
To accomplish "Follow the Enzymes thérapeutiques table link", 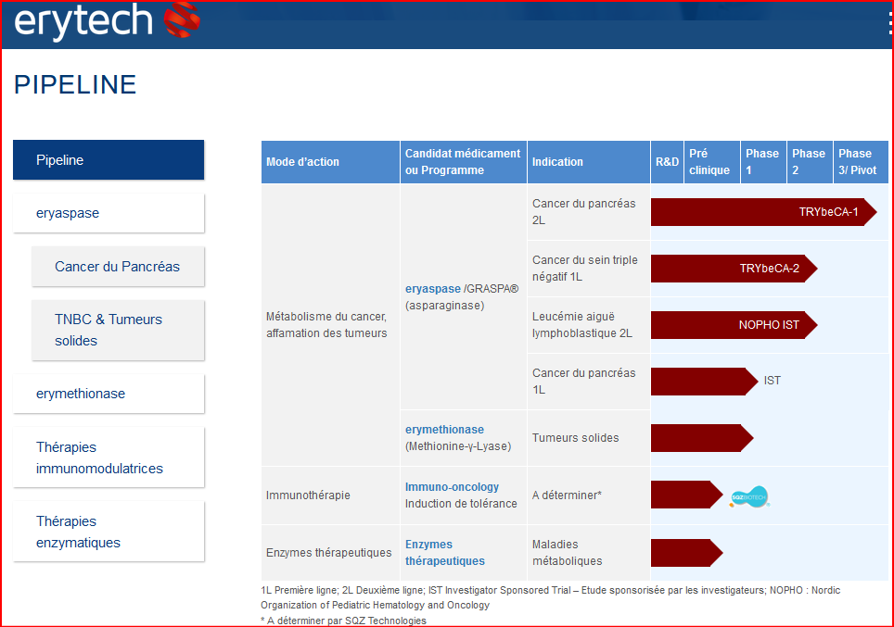I will [445, 552].
